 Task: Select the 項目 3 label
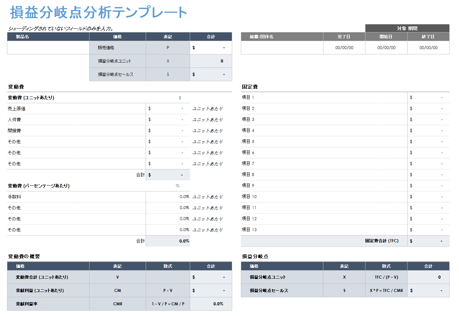click(248, 119)
